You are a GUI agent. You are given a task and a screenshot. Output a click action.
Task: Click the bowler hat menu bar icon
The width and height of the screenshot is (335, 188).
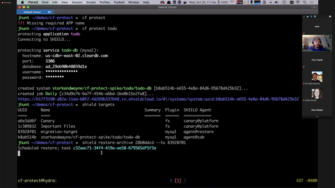169,2
